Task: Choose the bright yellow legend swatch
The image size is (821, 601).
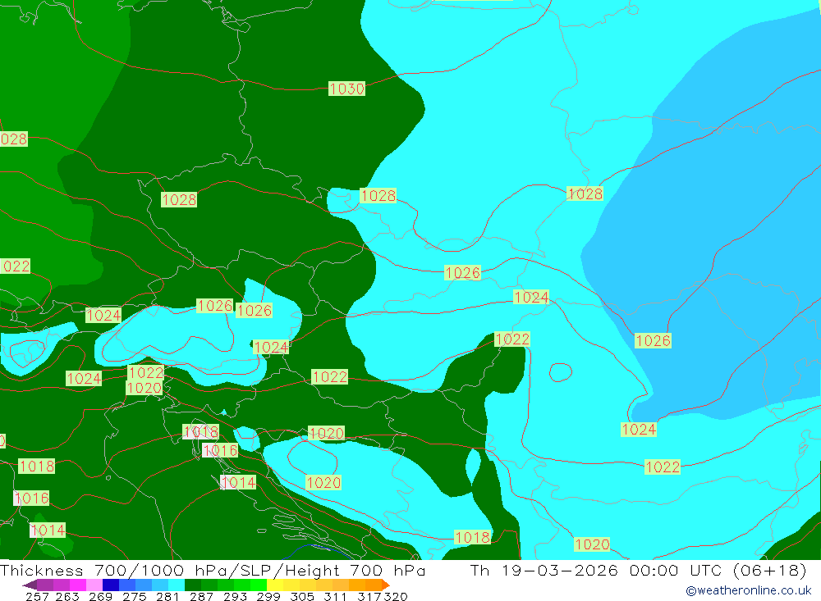Action: 275,585
